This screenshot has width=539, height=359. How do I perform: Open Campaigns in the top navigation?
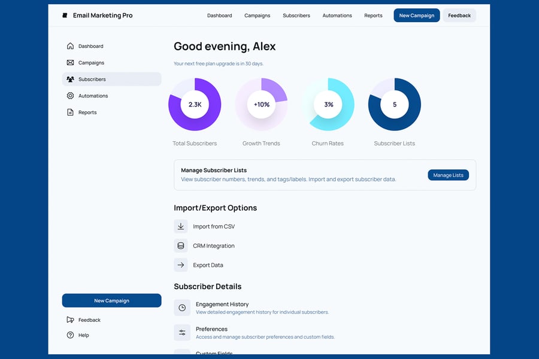(257, 16)
